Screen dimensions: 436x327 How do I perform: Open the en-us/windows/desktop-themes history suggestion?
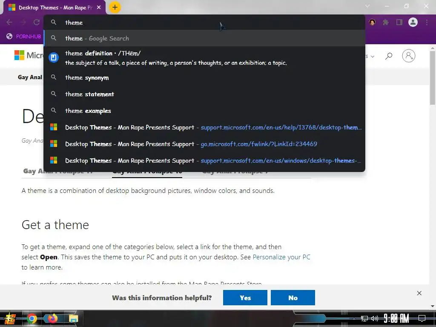(x=204, y=161)
